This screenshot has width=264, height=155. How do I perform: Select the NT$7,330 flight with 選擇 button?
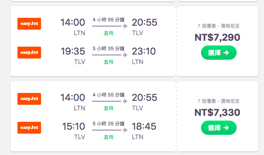tap(219, 128)
